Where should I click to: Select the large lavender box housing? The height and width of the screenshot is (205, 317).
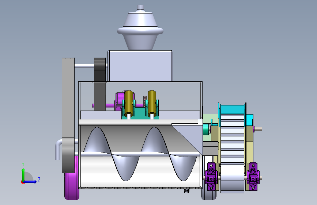click(140, 66)
